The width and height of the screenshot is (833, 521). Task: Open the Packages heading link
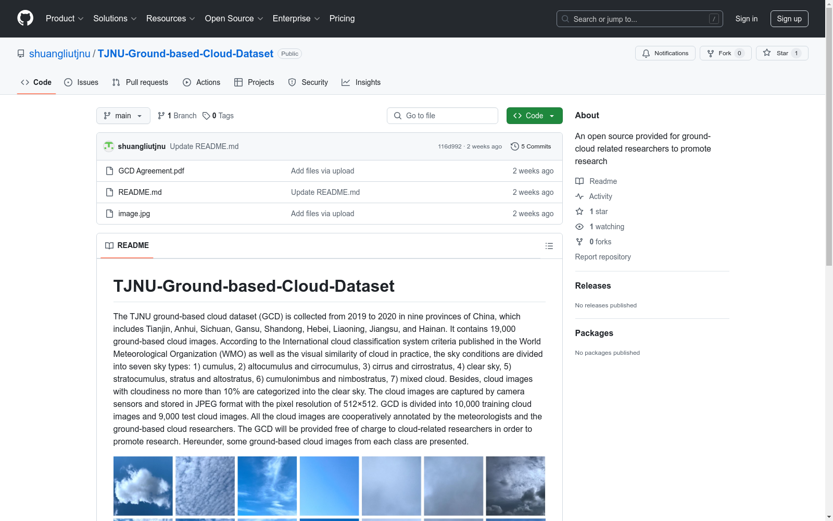[594, 333]
